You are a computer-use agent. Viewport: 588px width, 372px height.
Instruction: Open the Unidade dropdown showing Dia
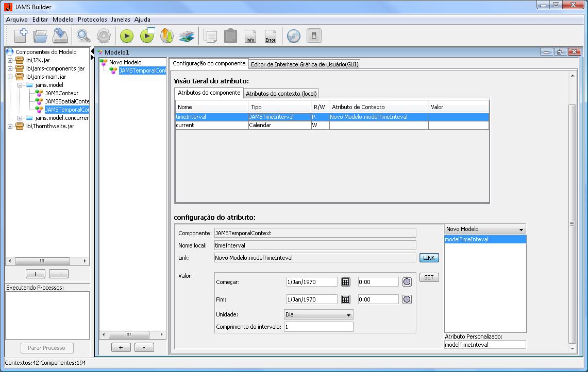point(318,314)
